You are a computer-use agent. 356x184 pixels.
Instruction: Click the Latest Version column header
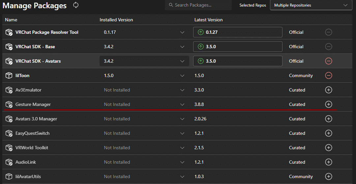click(x=208, y=20)
